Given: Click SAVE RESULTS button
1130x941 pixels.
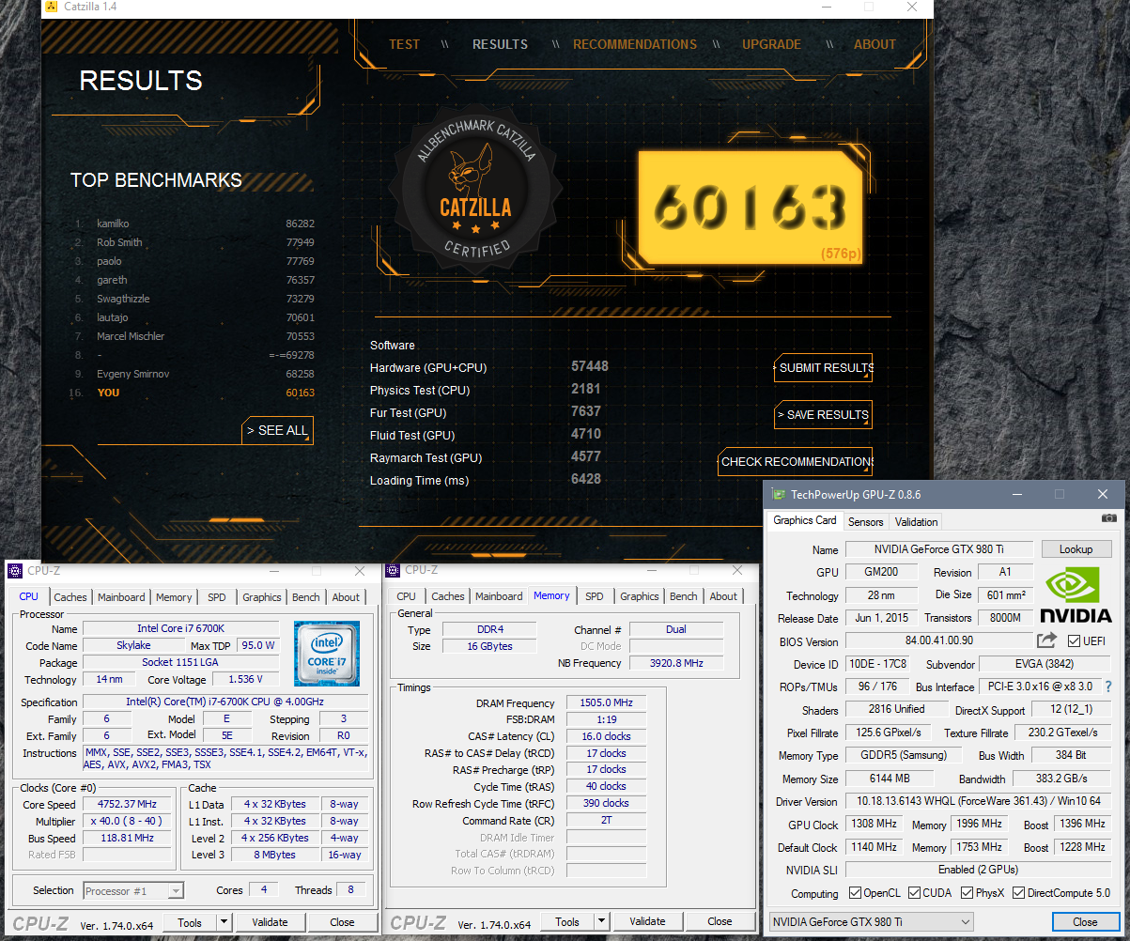Looking at the screenshot, I should pyautogui.click(x=824, y=414).
